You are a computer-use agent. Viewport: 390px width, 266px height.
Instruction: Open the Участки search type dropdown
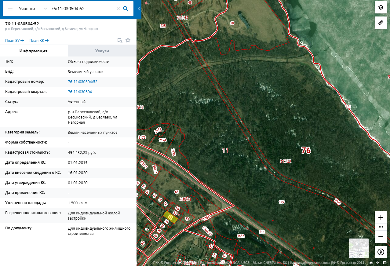click(33, 9)
